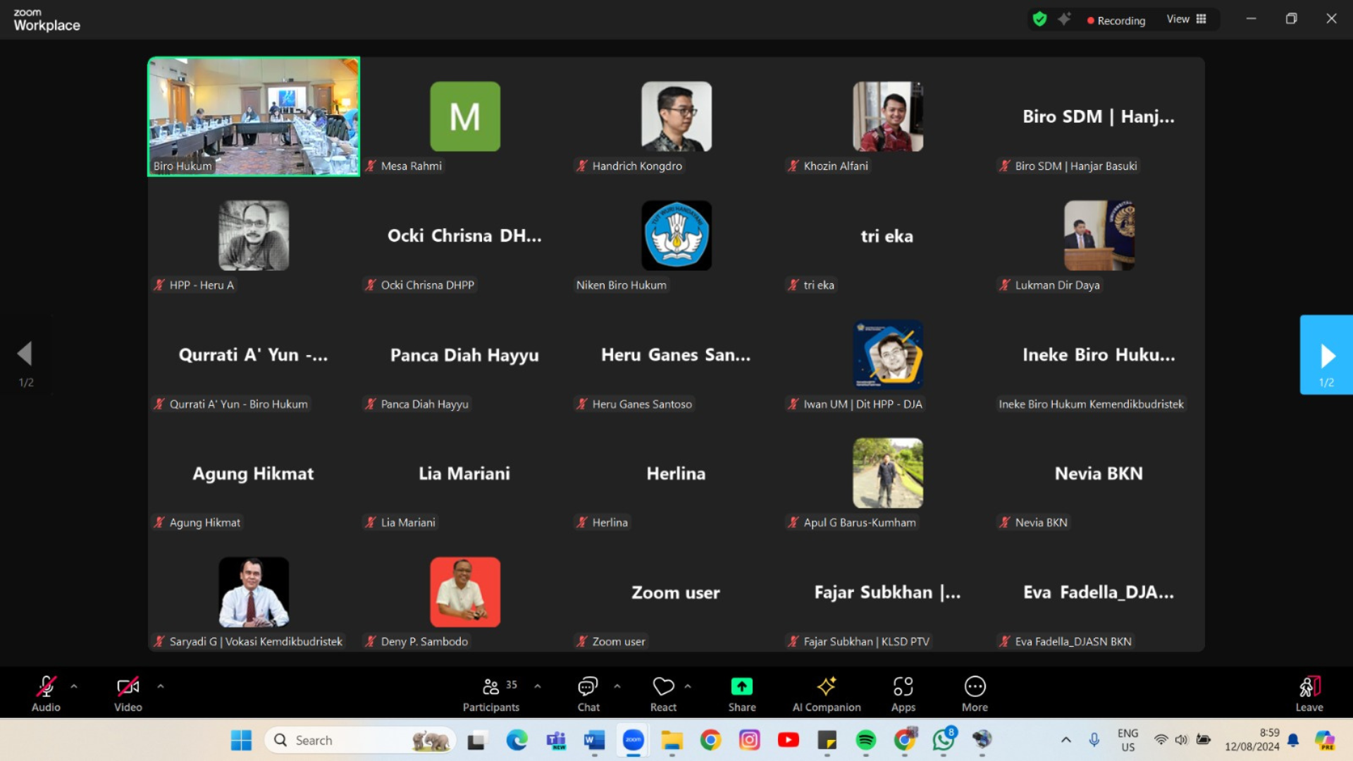Leave the meeting
This screenshot has height=761, width=1353.
point(1309,693)
